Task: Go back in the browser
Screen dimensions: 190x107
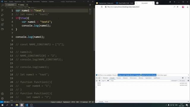Action: [x=98, y=7]
